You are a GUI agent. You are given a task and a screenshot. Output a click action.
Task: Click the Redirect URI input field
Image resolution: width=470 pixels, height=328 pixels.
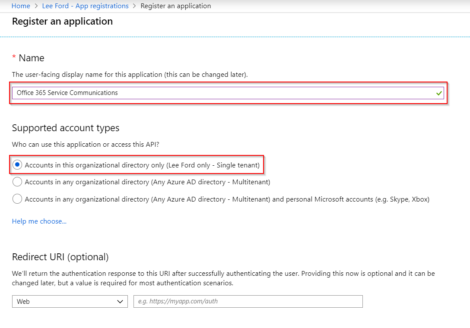[248, 301]
